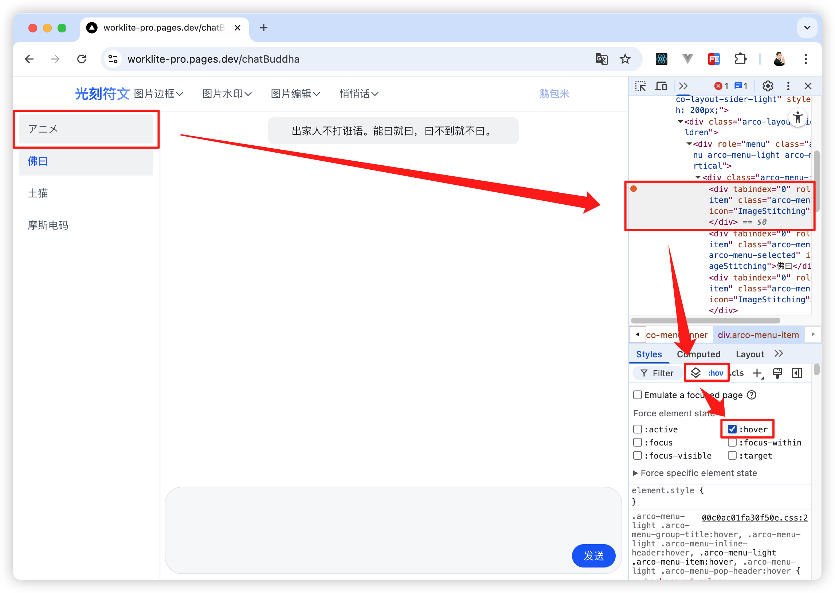
Task: Select the 土猫 sidebar menu item
Action: point(86,193)
